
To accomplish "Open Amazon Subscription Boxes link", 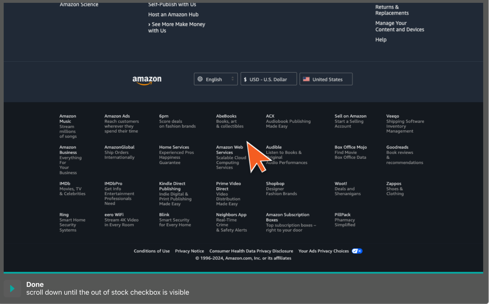I will (x=291, y=222).
